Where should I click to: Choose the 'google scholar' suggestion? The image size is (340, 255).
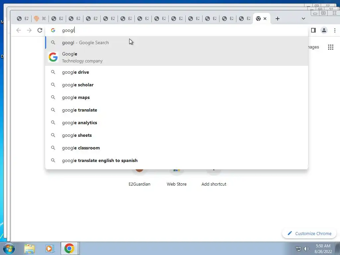[x=177, y=85]
